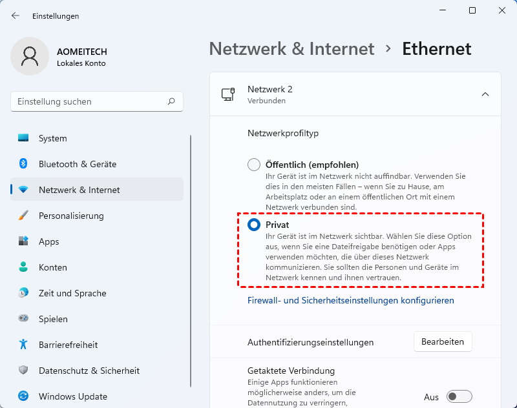Image resolution: width=517 pixels, height=408 pixels.
Task: Click the System monitor icon
Action: point(24,138)
